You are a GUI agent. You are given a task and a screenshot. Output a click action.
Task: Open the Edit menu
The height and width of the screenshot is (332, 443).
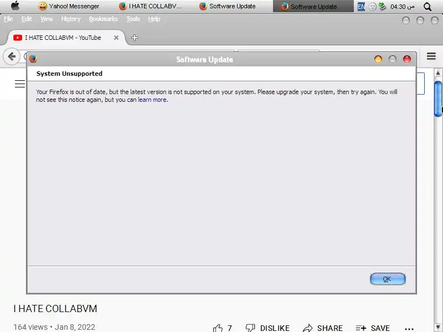point(27,19)
